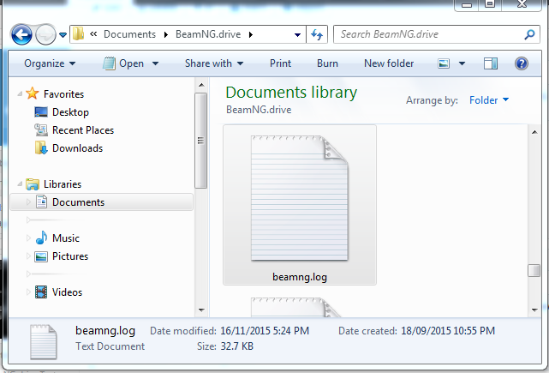
Task: Open Downloads in Favorites
Action: tap(77, 148)
